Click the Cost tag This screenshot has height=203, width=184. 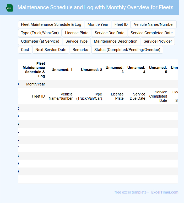click(25, 50)
